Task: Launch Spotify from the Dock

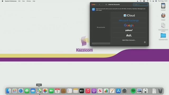Action: [x=133, y=91]
